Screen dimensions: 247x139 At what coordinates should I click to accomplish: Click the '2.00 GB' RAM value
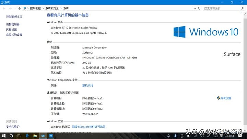[87, 63]
